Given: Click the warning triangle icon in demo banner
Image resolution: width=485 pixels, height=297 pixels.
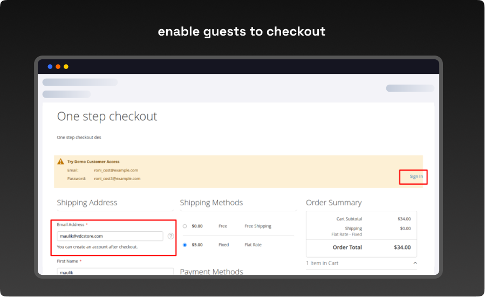Looking at the screenshot, I should (60, 162).
